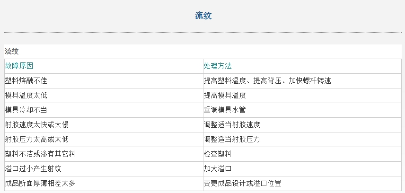Select the cell 塑料不洁或渗有其它料

tap(104, 155)
